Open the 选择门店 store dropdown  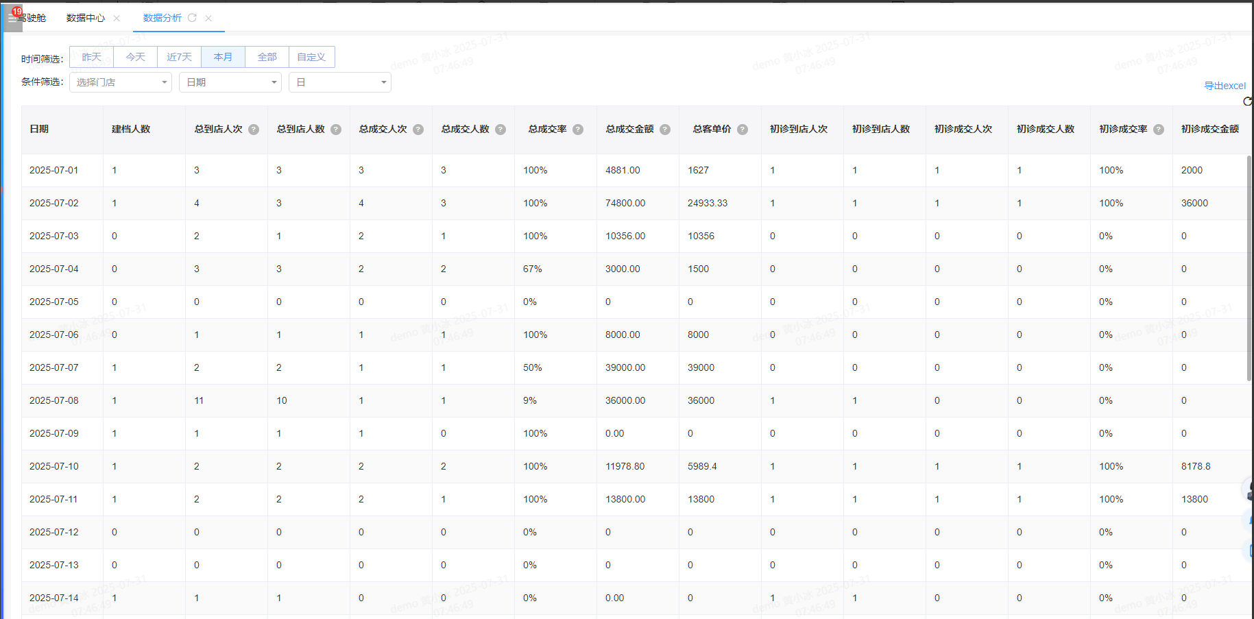(121, 82)
